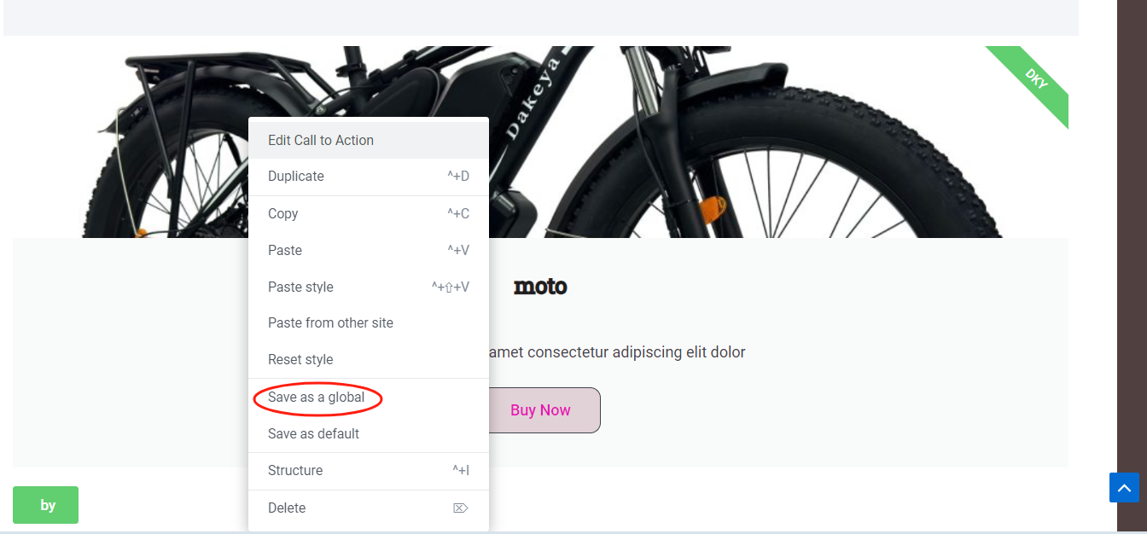Delete the widget via the context menu
The image size is (1147, 534).
click(x=287, y=508)
